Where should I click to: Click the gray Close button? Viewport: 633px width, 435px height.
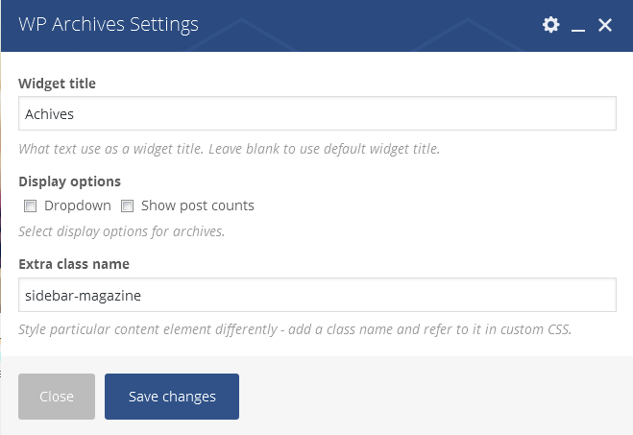pos(57,397)
